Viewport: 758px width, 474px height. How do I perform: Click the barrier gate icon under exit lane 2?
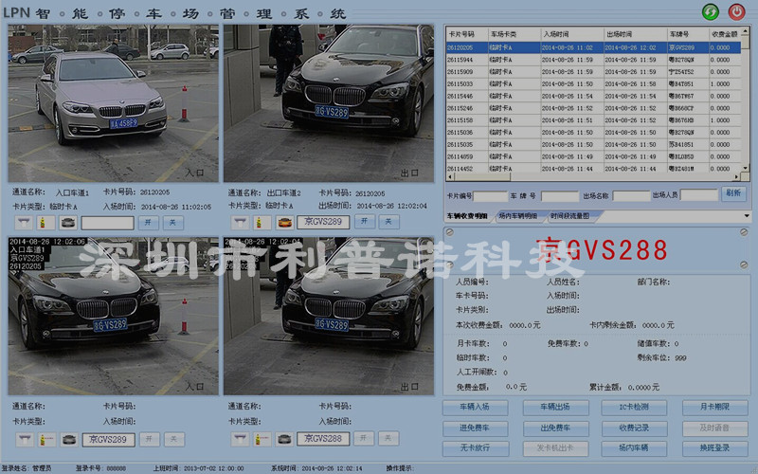click(x=237, y=222)
